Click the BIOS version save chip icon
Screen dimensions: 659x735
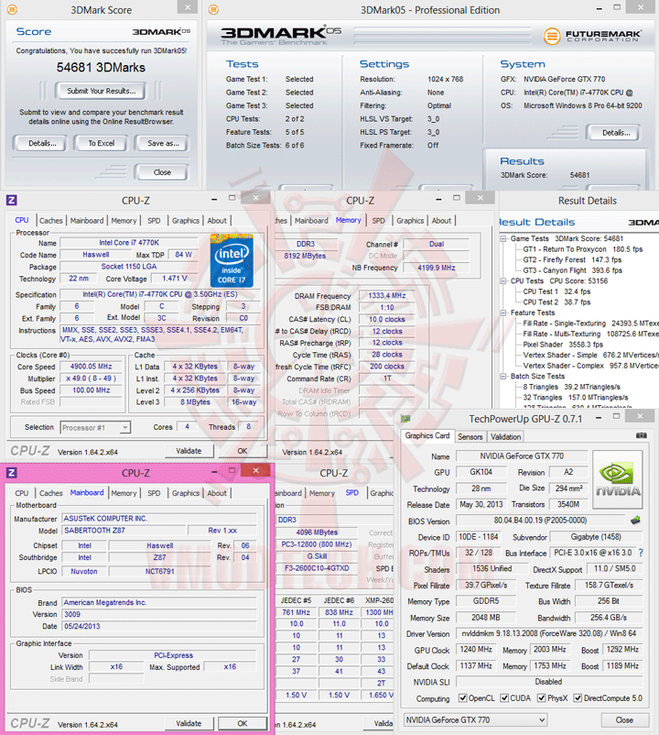635,520
